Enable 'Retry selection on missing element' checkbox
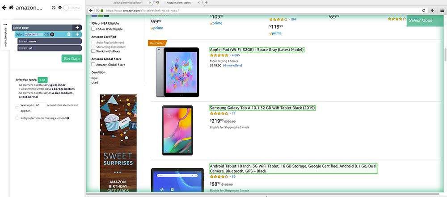Screen dimensions: 447x197 17,118
